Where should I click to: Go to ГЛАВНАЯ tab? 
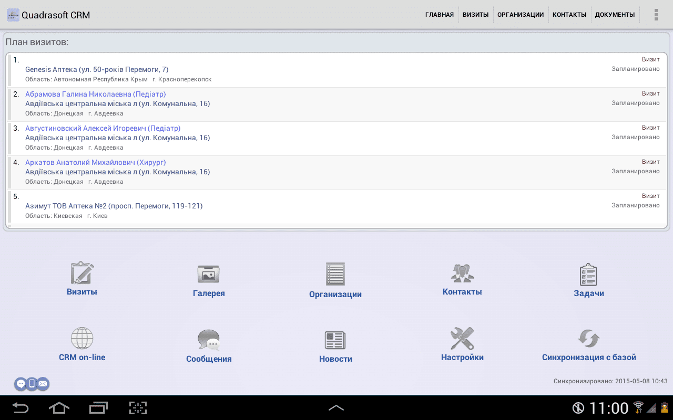440,15
